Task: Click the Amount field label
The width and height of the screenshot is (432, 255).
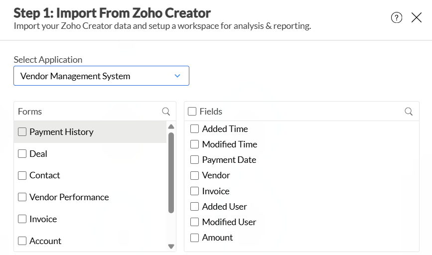Action: click(x=217, y=238)
